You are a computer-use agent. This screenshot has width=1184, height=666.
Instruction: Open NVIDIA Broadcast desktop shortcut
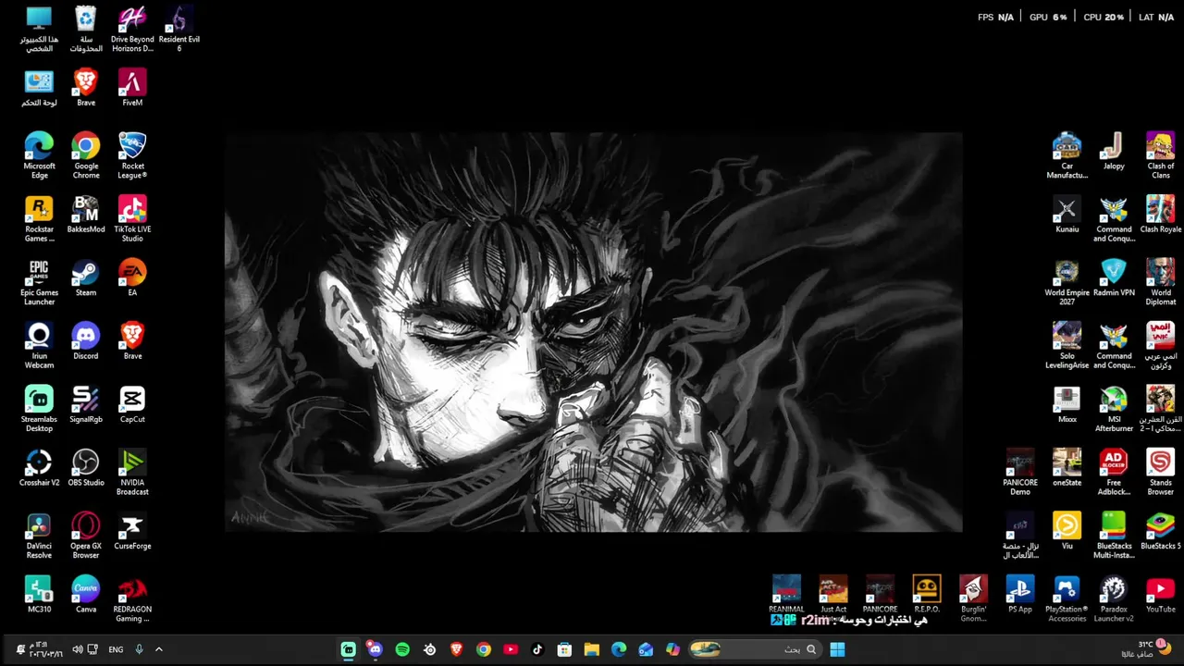point(132,472)
